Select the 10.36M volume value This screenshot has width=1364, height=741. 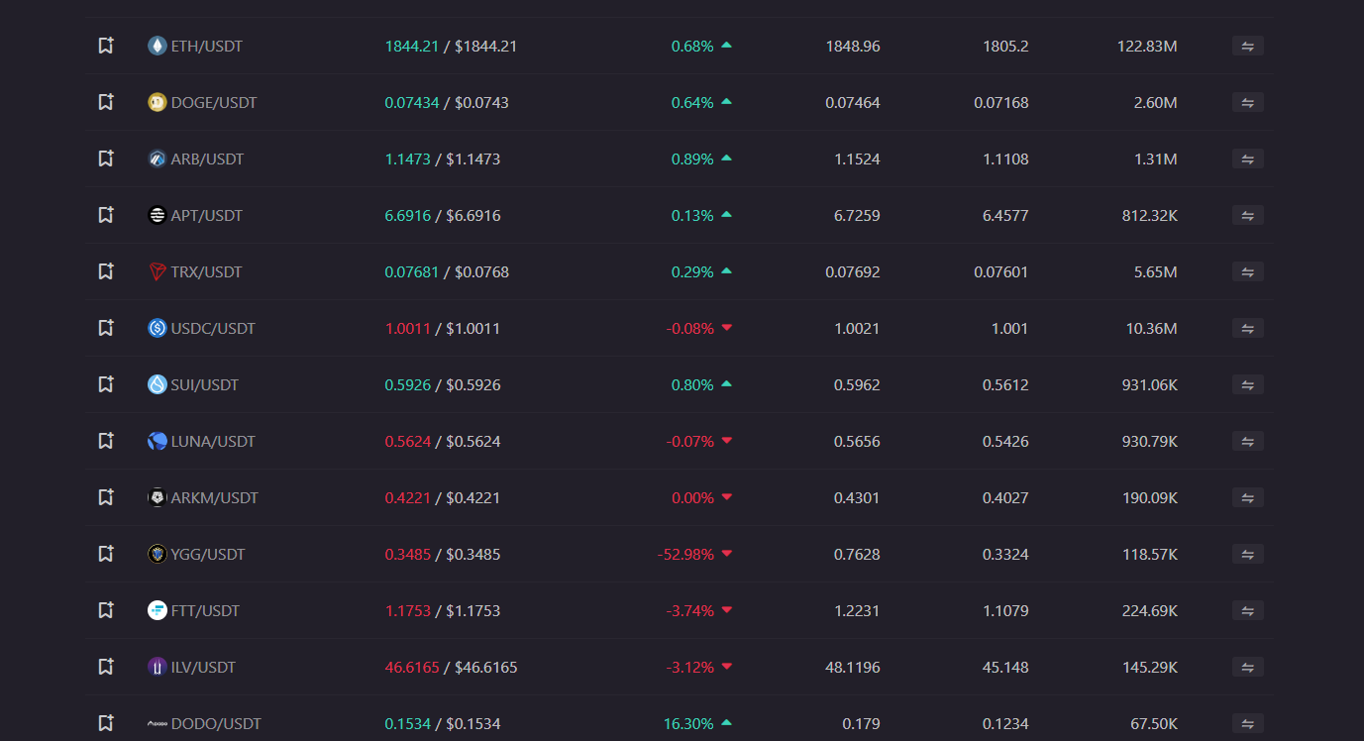[1152, 328]
